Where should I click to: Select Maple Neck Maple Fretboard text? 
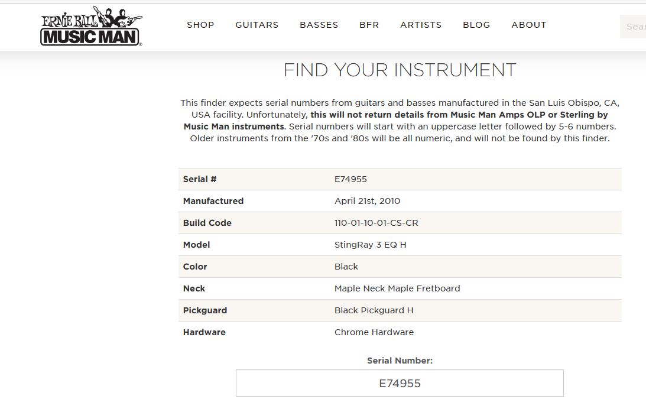397,288
